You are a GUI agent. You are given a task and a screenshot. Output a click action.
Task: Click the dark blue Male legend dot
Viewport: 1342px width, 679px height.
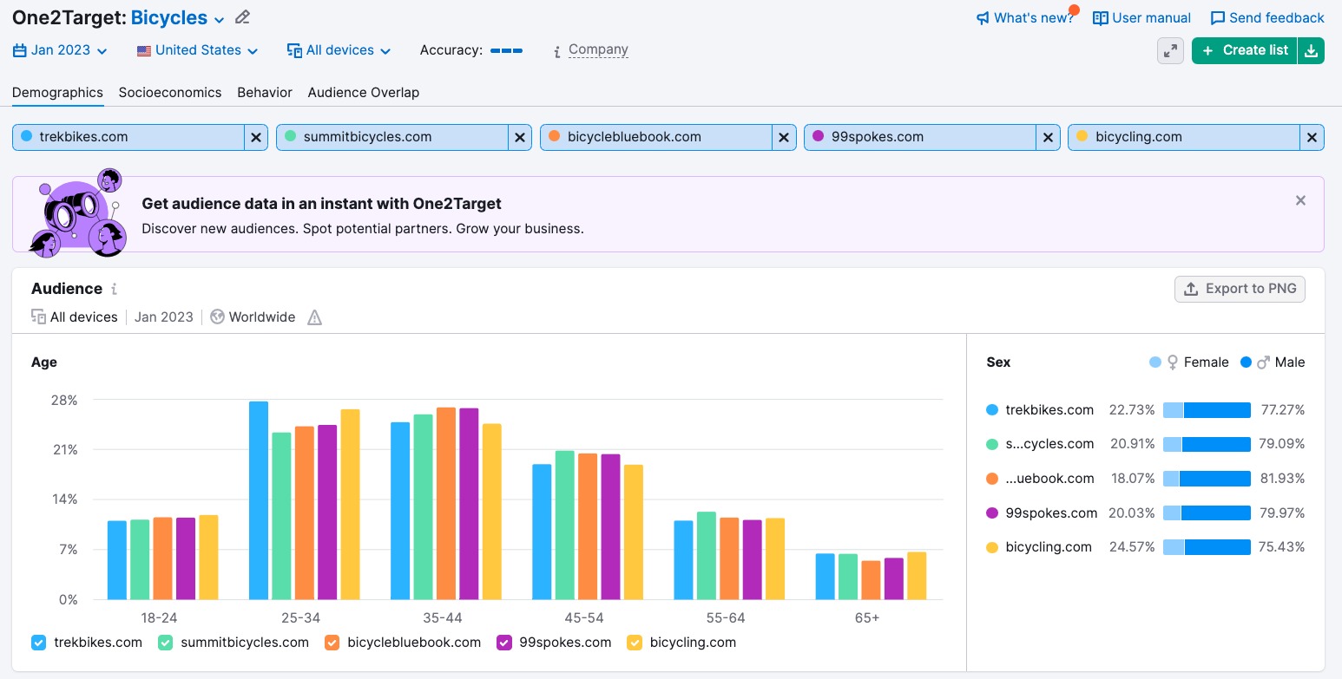(1246, 362)
